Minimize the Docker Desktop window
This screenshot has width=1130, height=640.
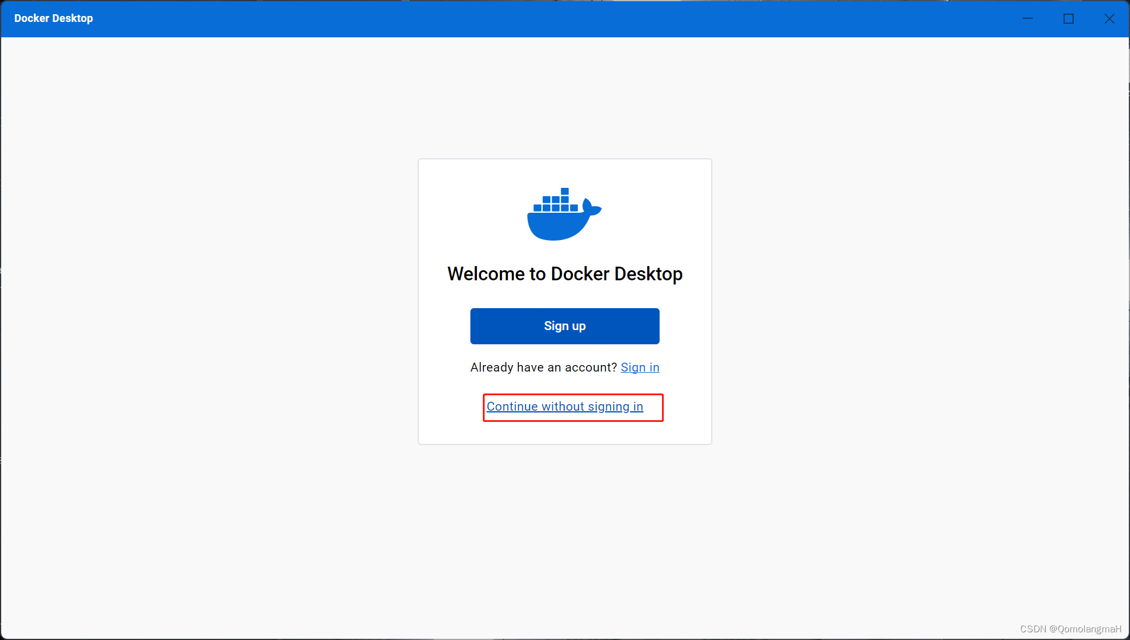pyautogui.click(x=1028, y=18)
